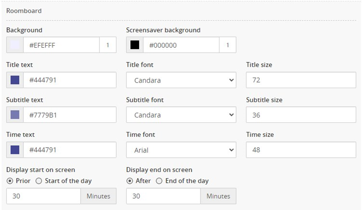Viewport: 362px width, 210px height.
Task: Click the Subtitle text color swatch
Action: (15, 115)
